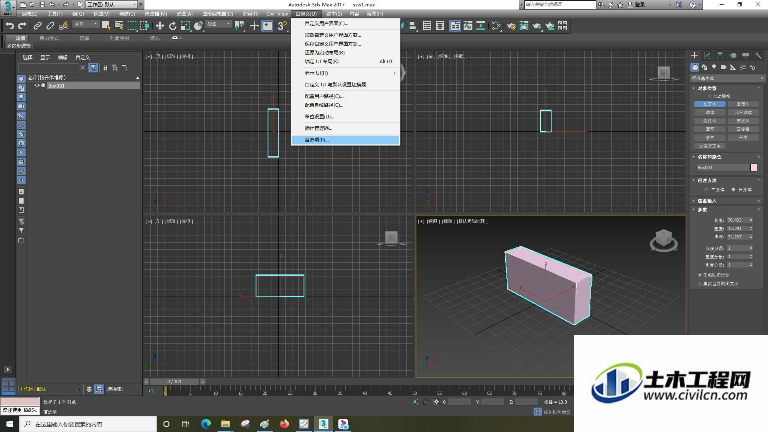Open the Curve Editor from toolbar

click(468, 26)
